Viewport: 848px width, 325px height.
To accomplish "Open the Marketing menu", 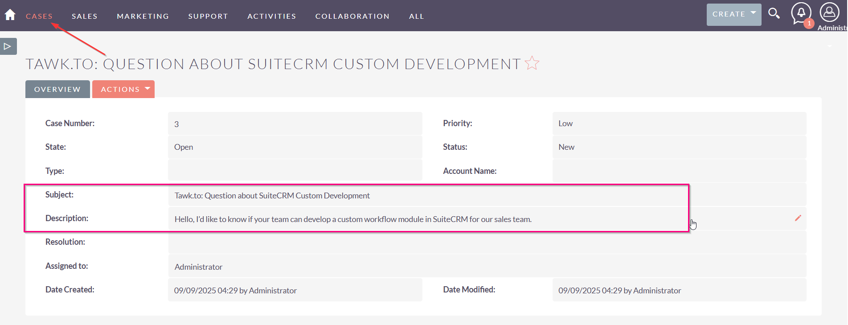I will [143, 16].
